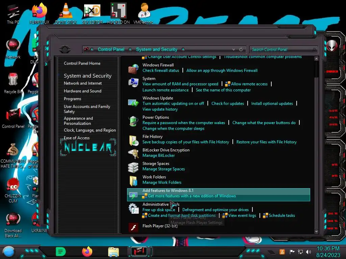Open FURRY FUX Firefox desktop shortcut
Image resolution: width=346 pixels, height=259 pixels.
pyautogui.click(x=39, y=13)
